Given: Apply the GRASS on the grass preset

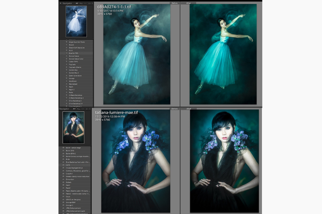Looking at the screenshot, I should [73, 200].
